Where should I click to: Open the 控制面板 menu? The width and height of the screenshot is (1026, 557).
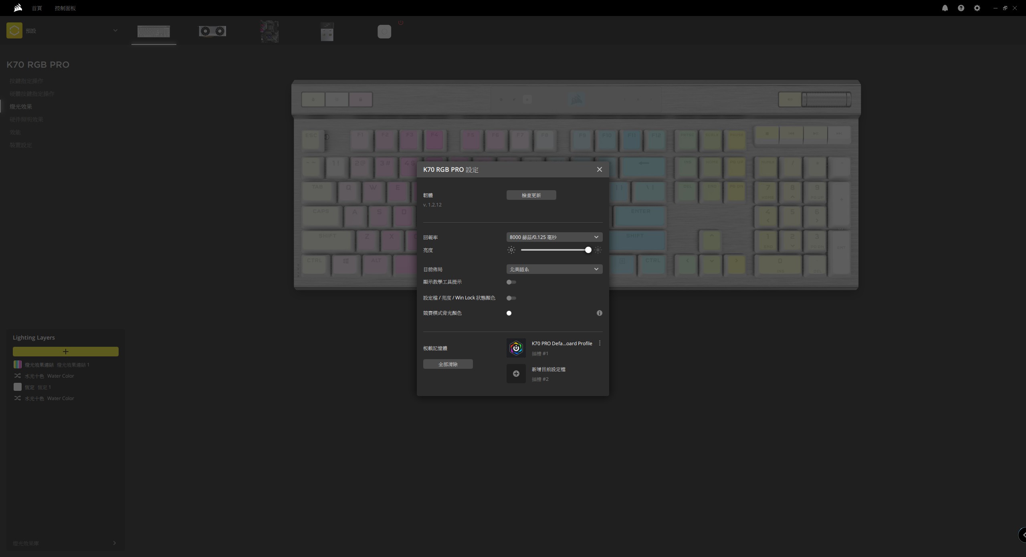click(x=65, y=8)
